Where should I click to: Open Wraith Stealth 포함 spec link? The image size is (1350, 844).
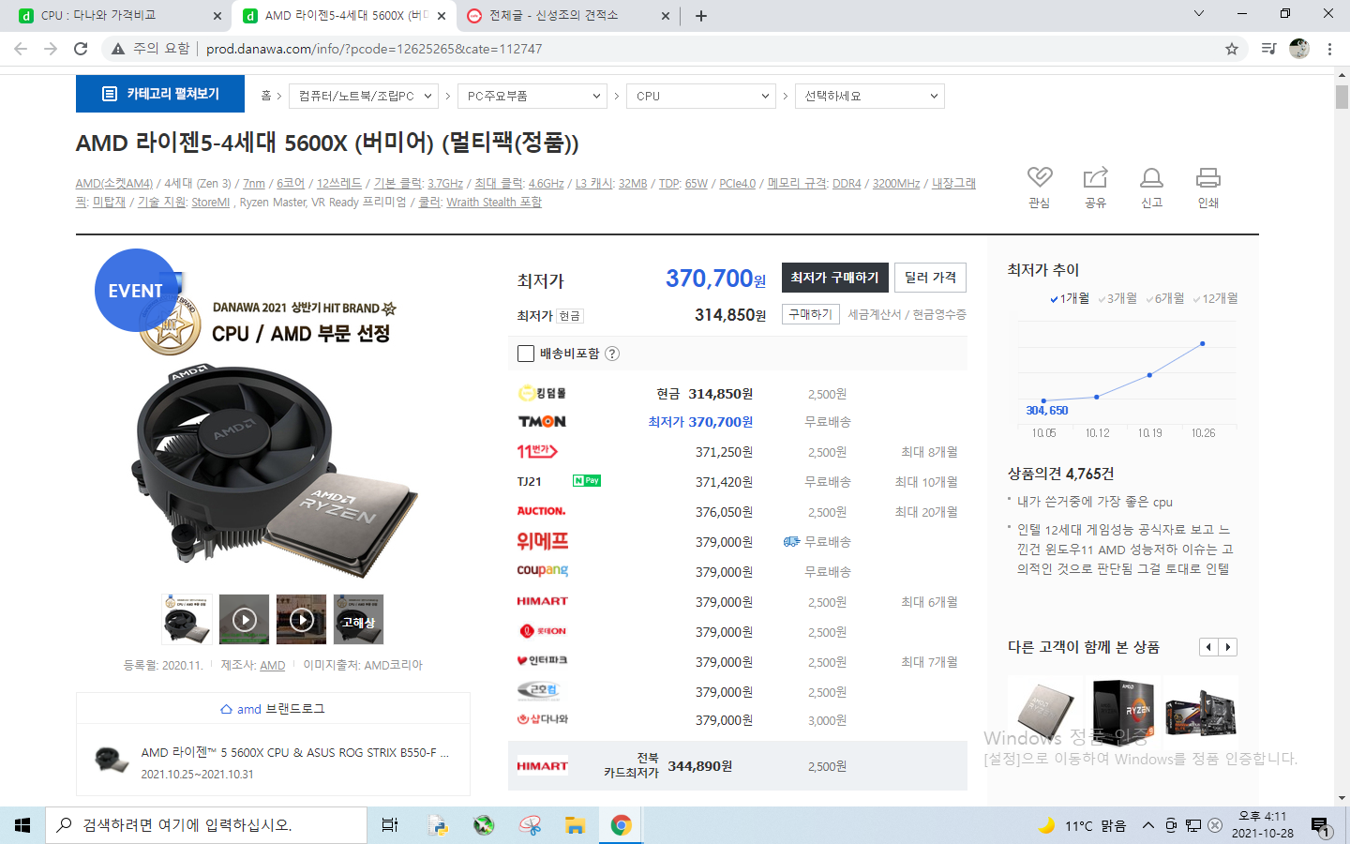tap(494, 202)
